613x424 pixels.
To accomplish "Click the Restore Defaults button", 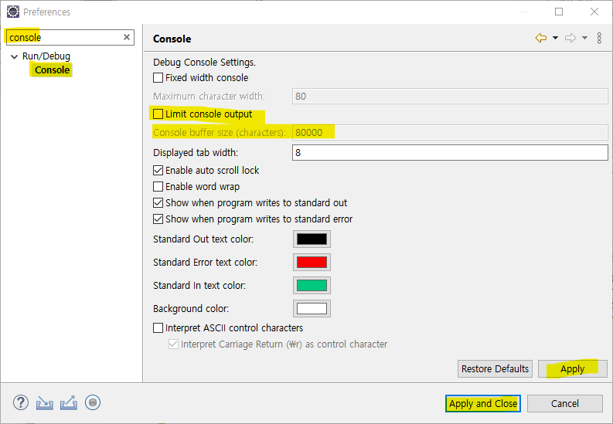I will 495,368.
